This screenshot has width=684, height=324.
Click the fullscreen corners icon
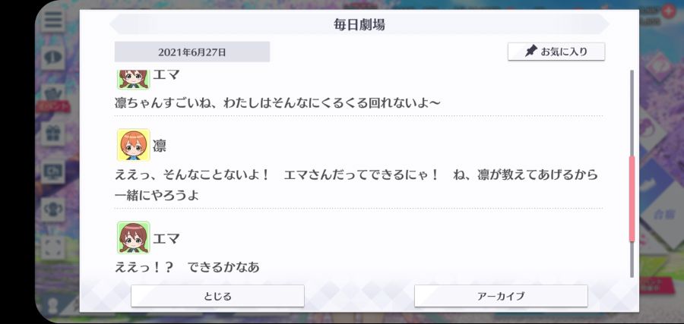(x=53, y=247)
